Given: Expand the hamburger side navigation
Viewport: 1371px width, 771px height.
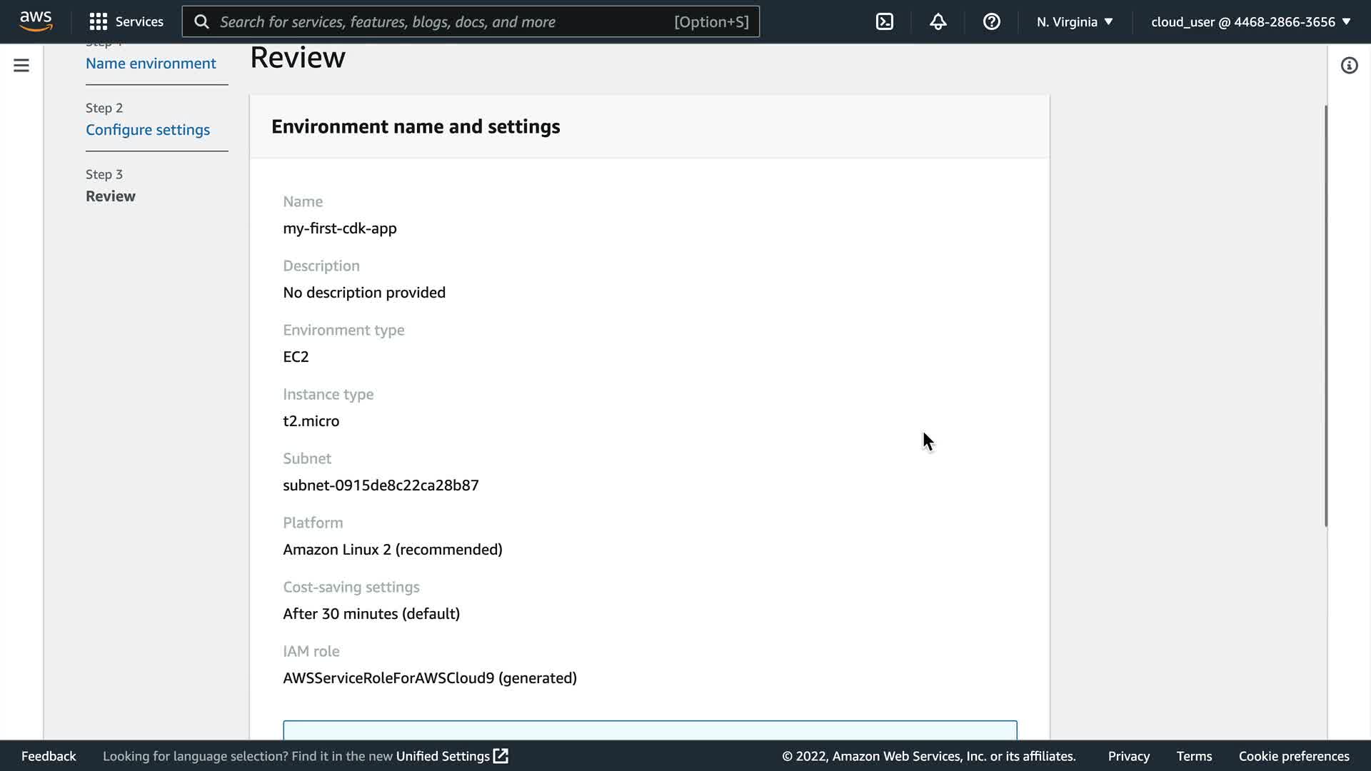Looking at the screenshot, I should tap(21, 66).
